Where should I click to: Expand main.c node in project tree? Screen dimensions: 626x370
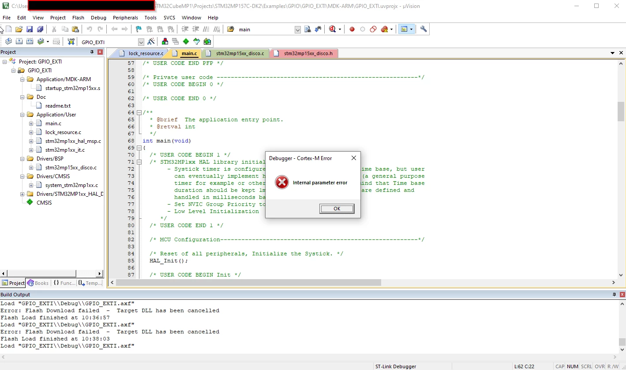pyautogui.click(x=31, y=123)
